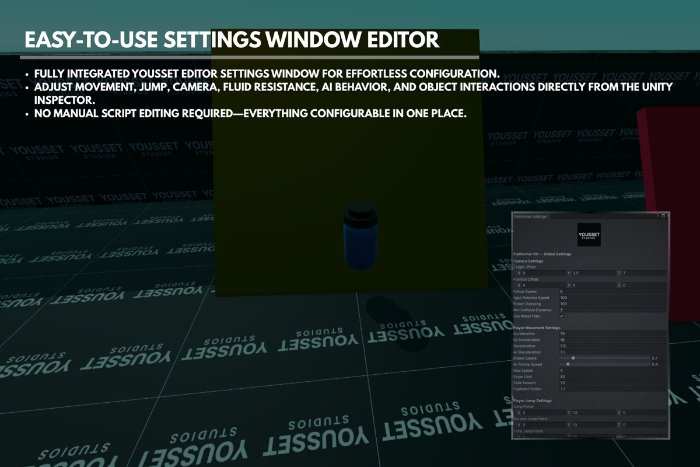
Task: Click the "Target Offset" label
Action: 524,267
